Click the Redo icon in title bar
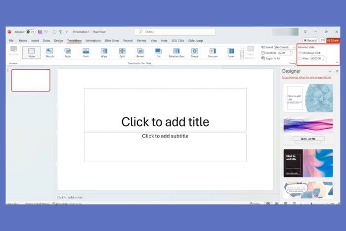The image size is (346, 231). point(54,32)
